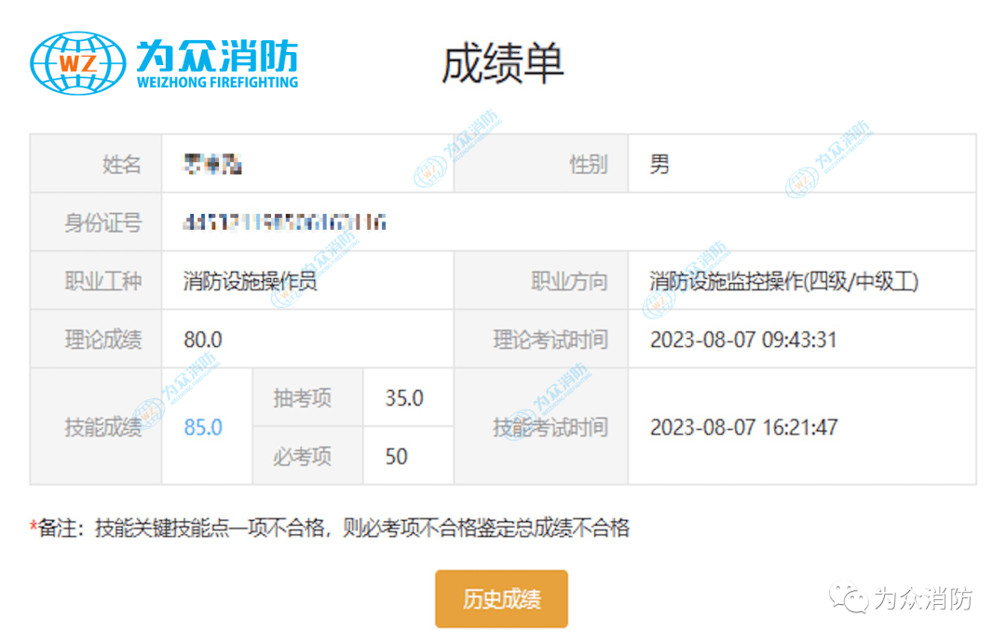Click the blurred name value cell
The width and height of the screenshot is (1006, 643).
[x=308, y=164]
